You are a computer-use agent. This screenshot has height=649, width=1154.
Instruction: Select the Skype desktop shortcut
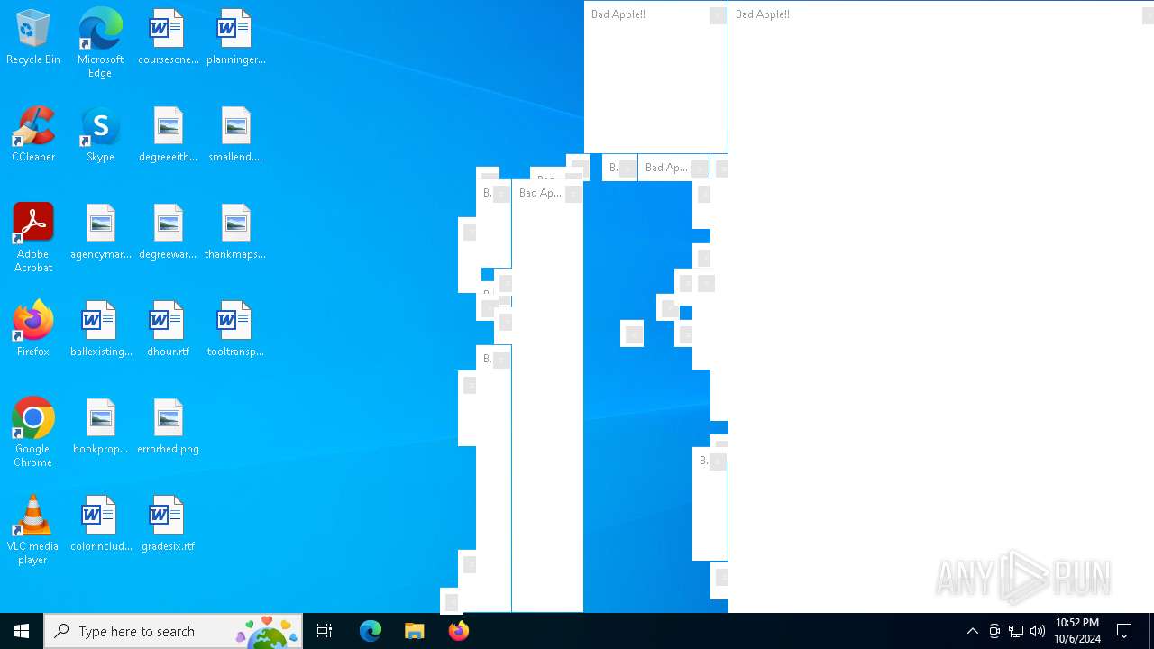pyautogui.click(x=100, y=135)
